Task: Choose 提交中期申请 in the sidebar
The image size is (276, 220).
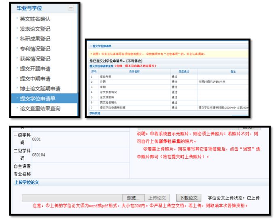Action: point(35,79)
